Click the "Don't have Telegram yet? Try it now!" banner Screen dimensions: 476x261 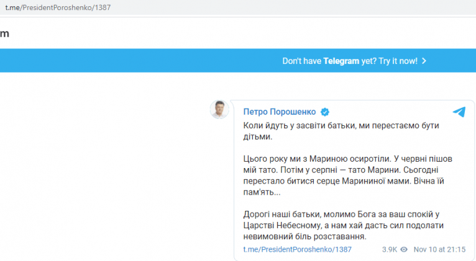coord(238,61)
